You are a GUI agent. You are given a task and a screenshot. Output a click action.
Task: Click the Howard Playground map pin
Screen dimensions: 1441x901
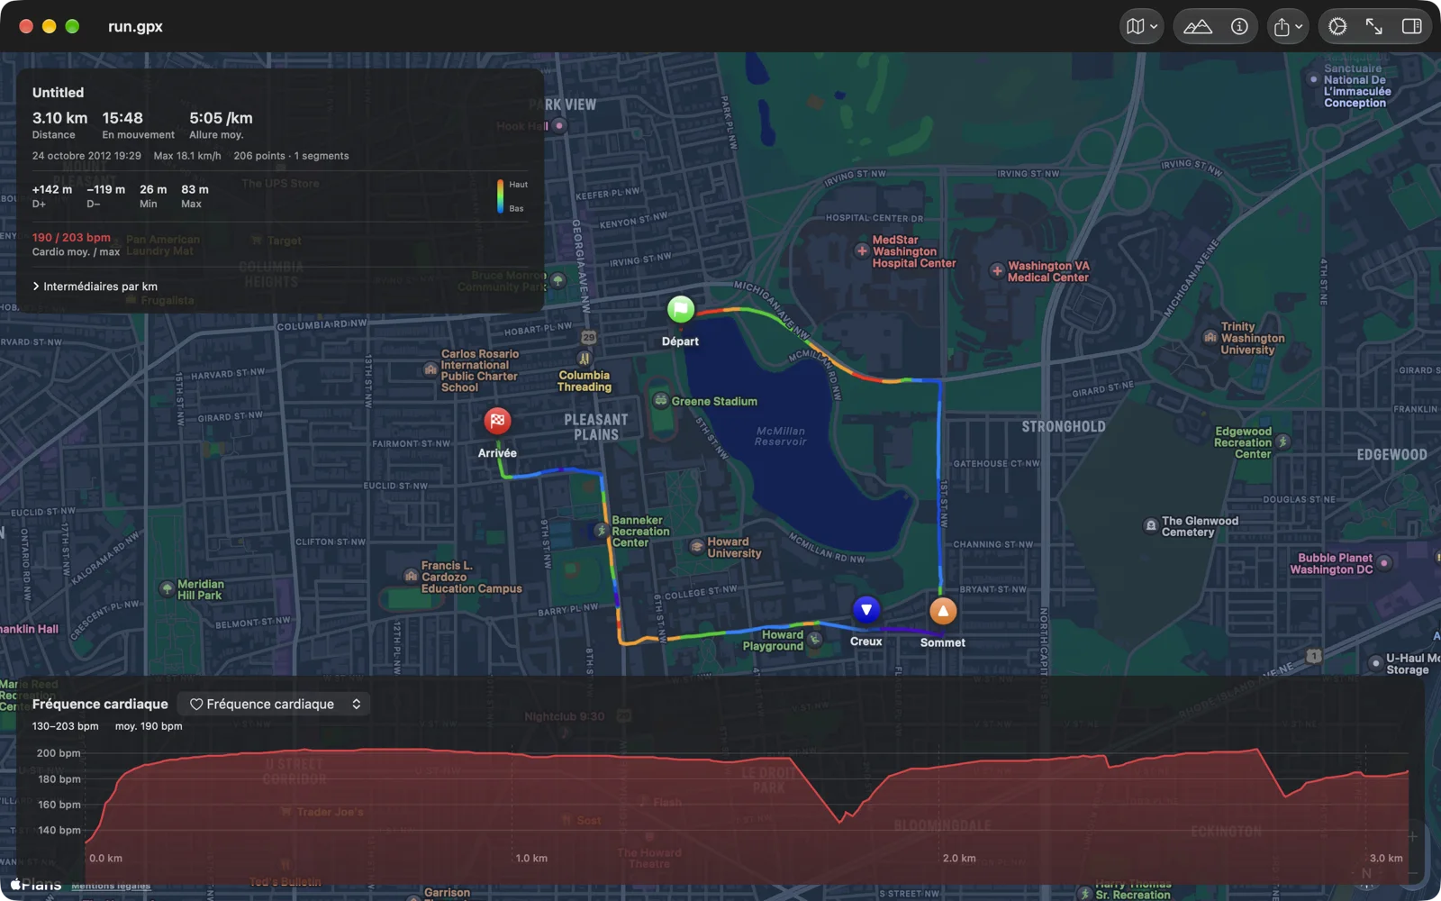click(x=815, y=640)
